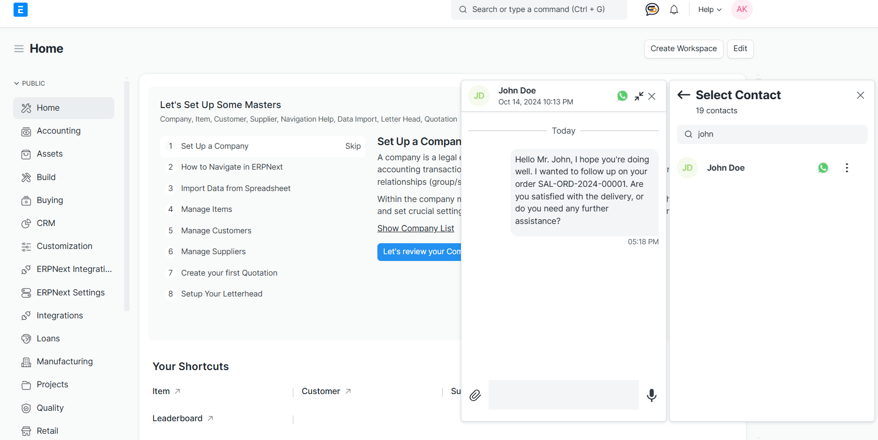878x440 pixels.
Task: Click the search or type a command box
Action: tap(539, 9)
